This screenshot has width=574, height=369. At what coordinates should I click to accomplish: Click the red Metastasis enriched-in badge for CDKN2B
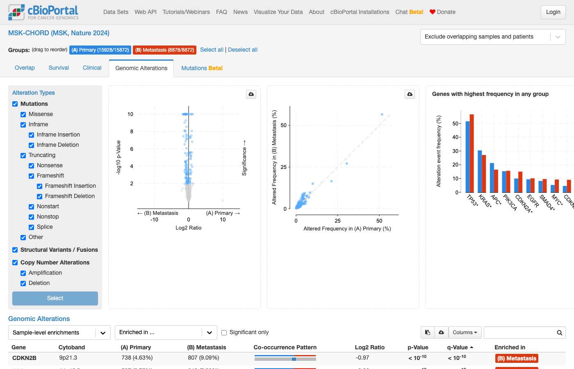tap(517, 358)
